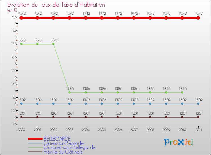Screen dimensions: 211x155
Task: Click the brown 12.01 data point for 2011
Action: [x=198, y=117]
